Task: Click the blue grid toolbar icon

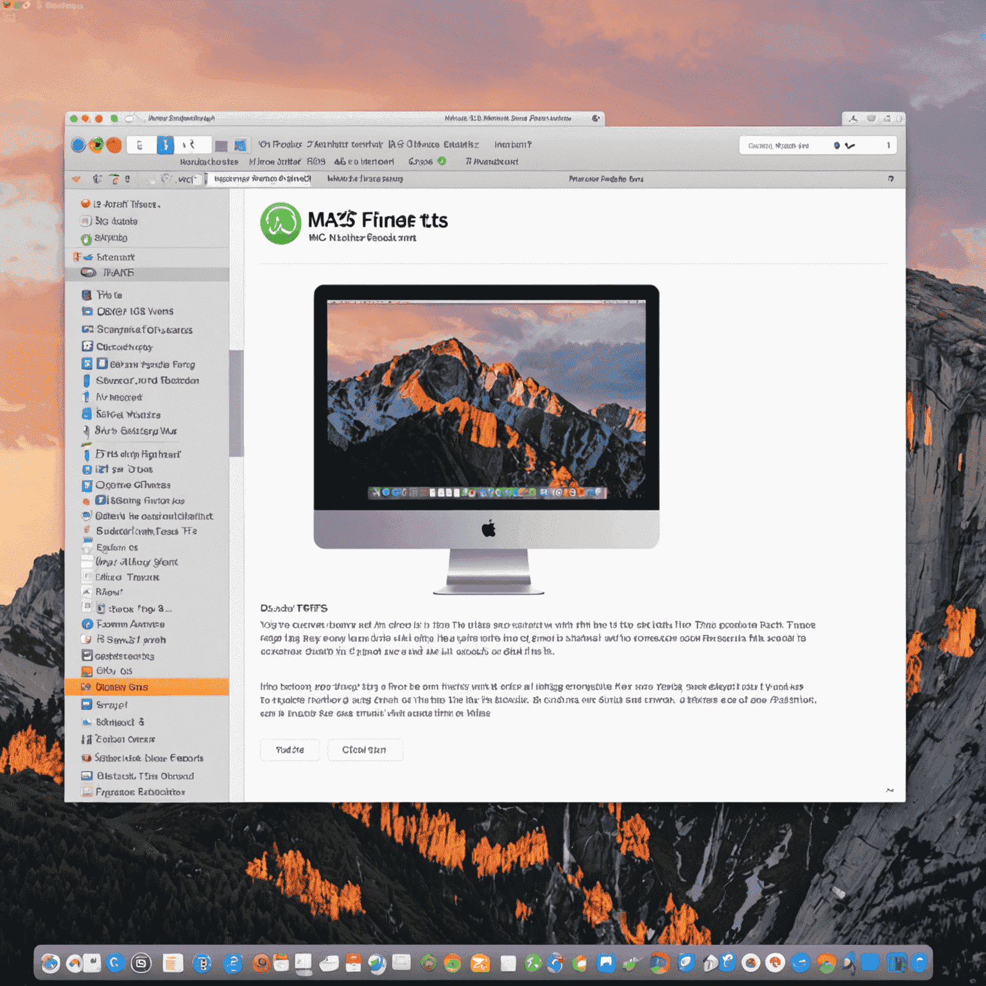Action: pos(240,146)
